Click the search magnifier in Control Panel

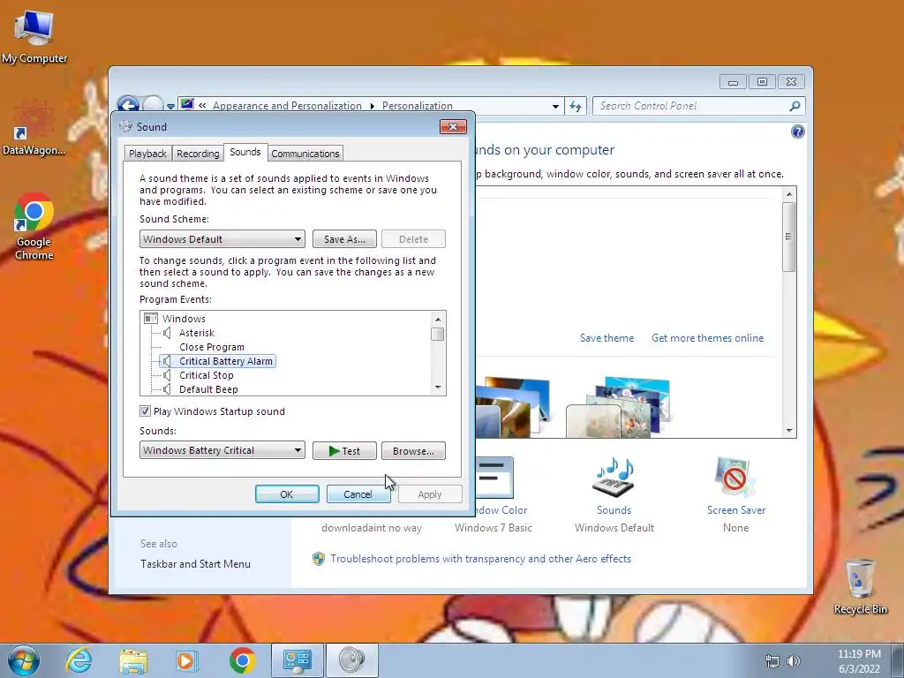coord(795,106)
